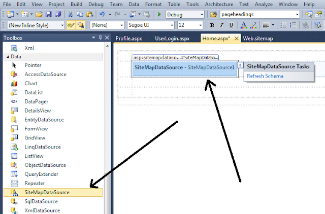The image size is (325, 214).
Task: Start debugging with green play icon
Action: point(159,14)
